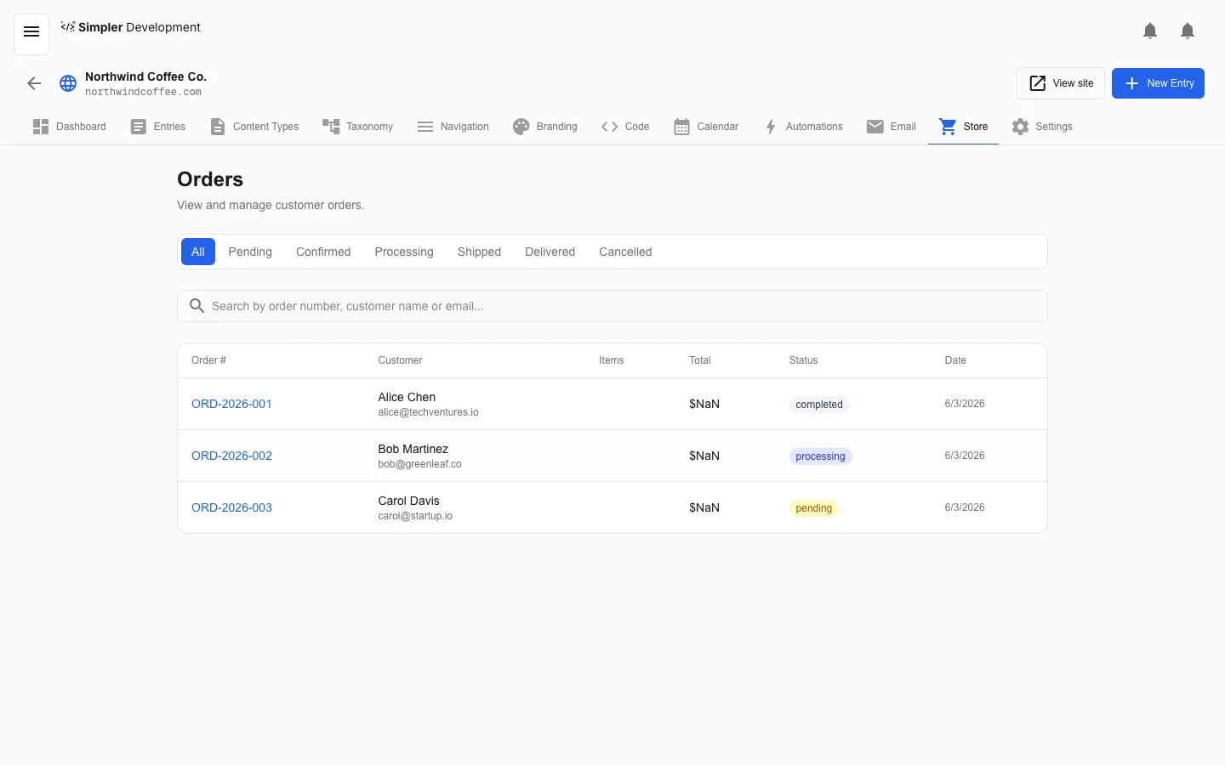This screenshot has width=1225, height=765.
Task: Click the email alice@techventures.io
Action: 428,412
